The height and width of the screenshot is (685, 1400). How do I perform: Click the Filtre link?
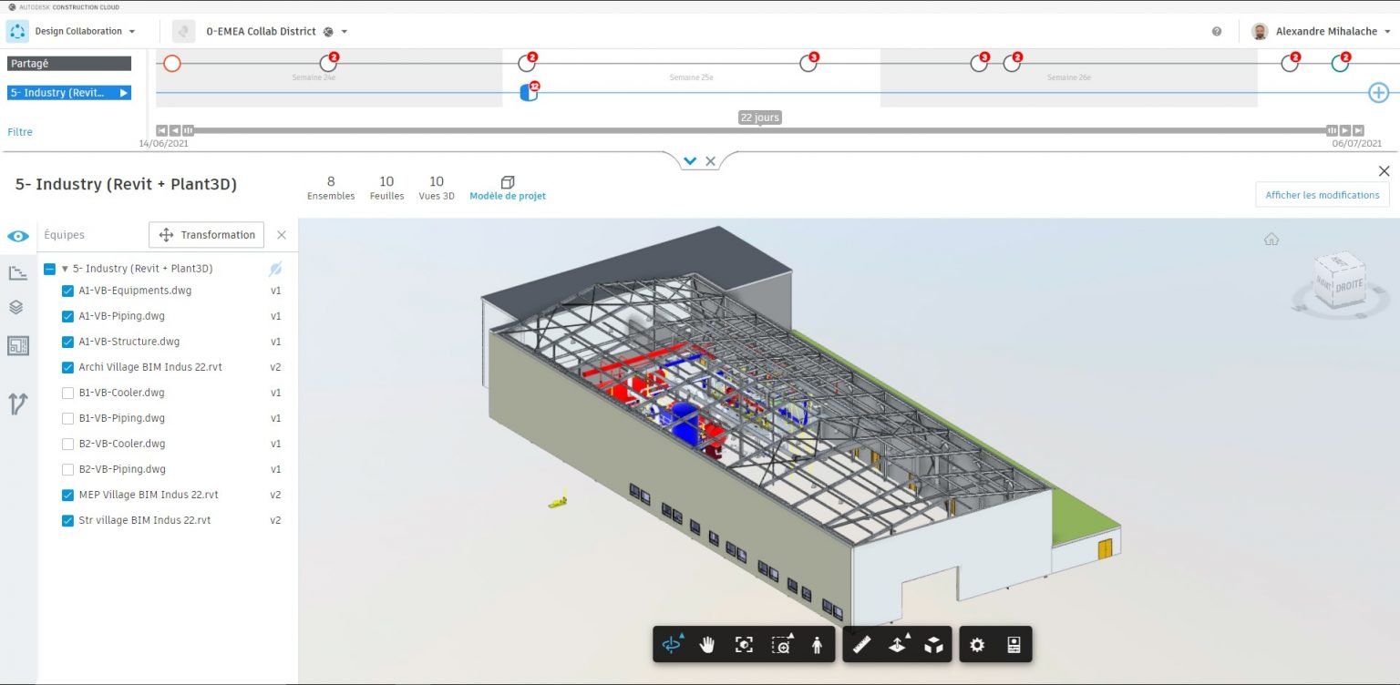20,132
